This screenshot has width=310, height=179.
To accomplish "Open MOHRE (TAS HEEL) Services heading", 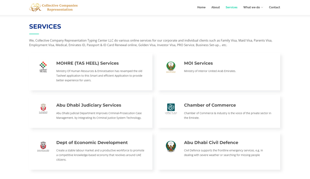I will pyautogui.click(x=88, y=63).
